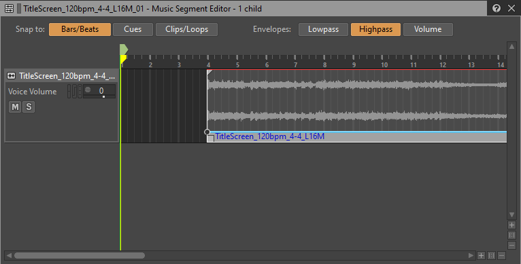The image size is (521, 264).
Task: Click the vertical zoom in plus icon
Action: (511, 225)
